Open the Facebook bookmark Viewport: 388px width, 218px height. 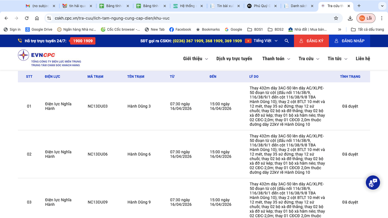click(180, 30)
